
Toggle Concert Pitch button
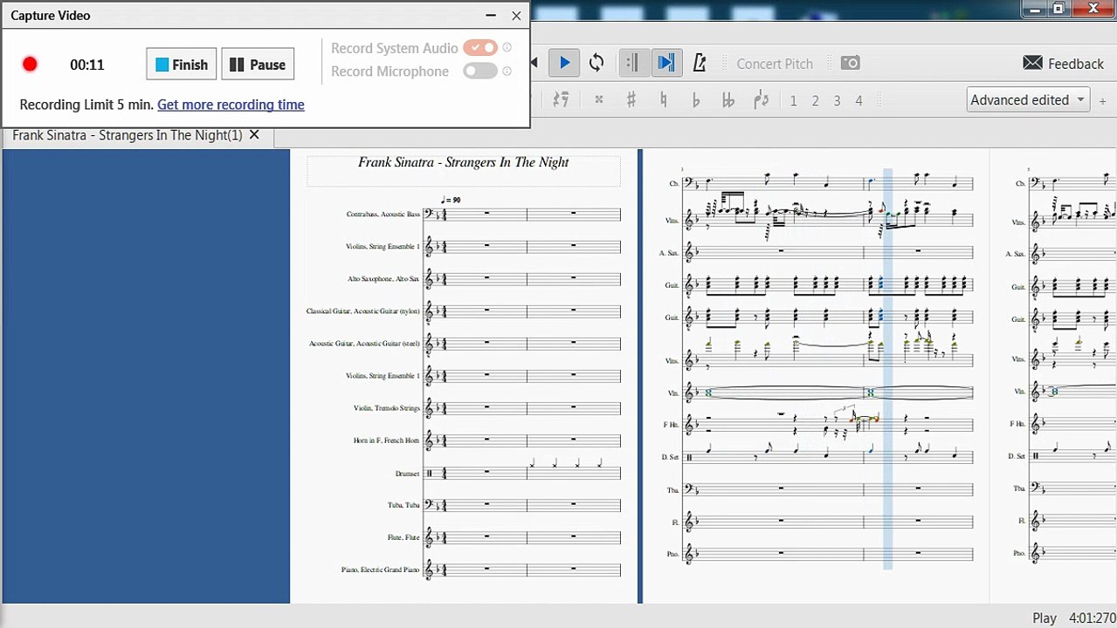(x=774, y=64)
